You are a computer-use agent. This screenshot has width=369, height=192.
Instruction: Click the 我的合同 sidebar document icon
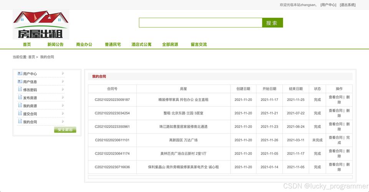[x=20, y=122]
